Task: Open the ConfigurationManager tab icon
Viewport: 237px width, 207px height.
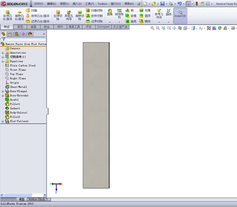Action: coord(17,34)
